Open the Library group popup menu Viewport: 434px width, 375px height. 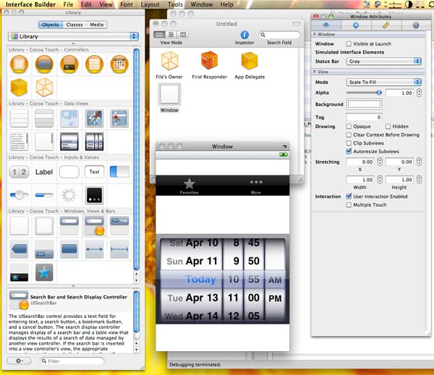pyautogui.click(x=73, y=36)
